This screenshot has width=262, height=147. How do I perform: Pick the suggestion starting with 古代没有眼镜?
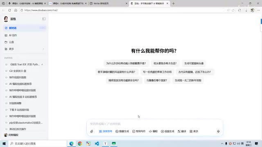[195, 72]
